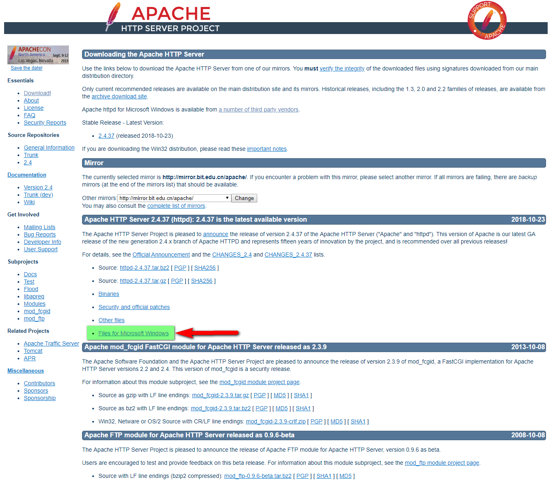553x482 pixels.
Task: Open the Modules link
Action: [x=34, y=304]
